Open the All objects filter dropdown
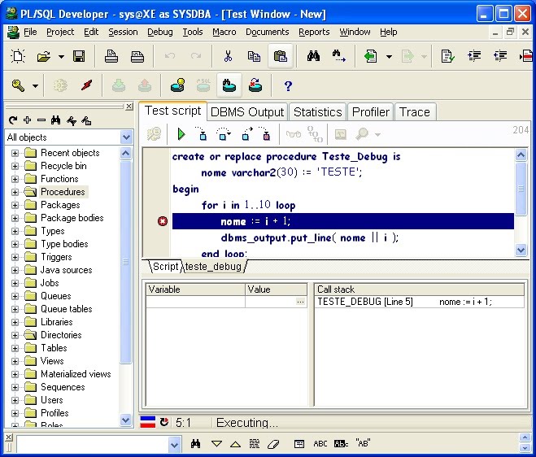 point(126,137)
